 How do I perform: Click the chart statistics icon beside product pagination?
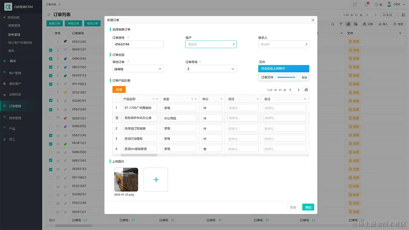pos(306,89)
